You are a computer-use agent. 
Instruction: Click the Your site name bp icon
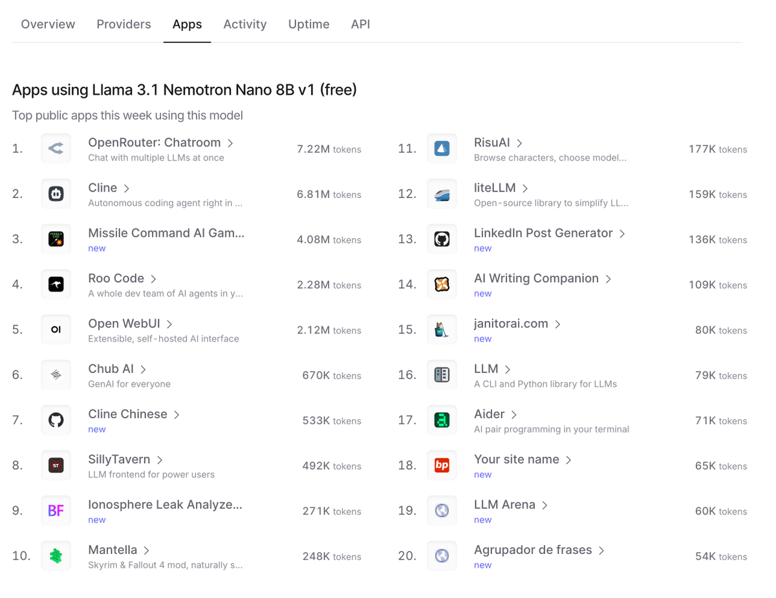442,466
